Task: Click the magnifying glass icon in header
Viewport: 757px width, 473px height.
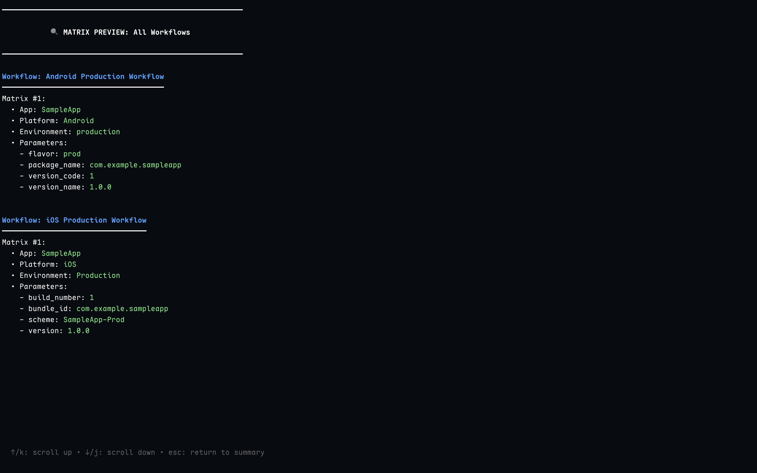Action: (x=54, y=32)
